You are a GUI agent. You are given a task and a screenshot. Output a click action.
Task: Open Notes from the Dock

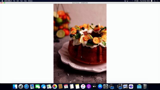[77, 86]
